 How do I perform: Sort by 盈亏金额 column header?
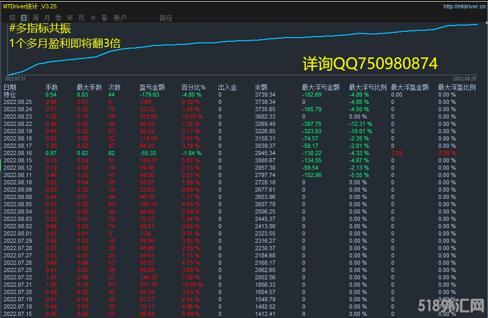click(x=152, y=87)
